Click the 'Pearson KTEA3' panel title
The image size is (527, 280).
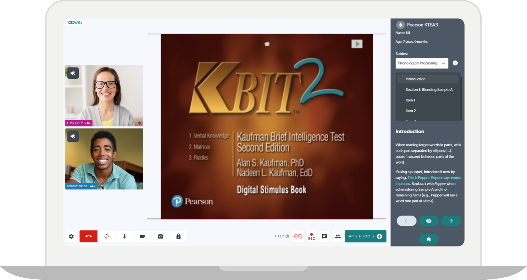(422, 25)
